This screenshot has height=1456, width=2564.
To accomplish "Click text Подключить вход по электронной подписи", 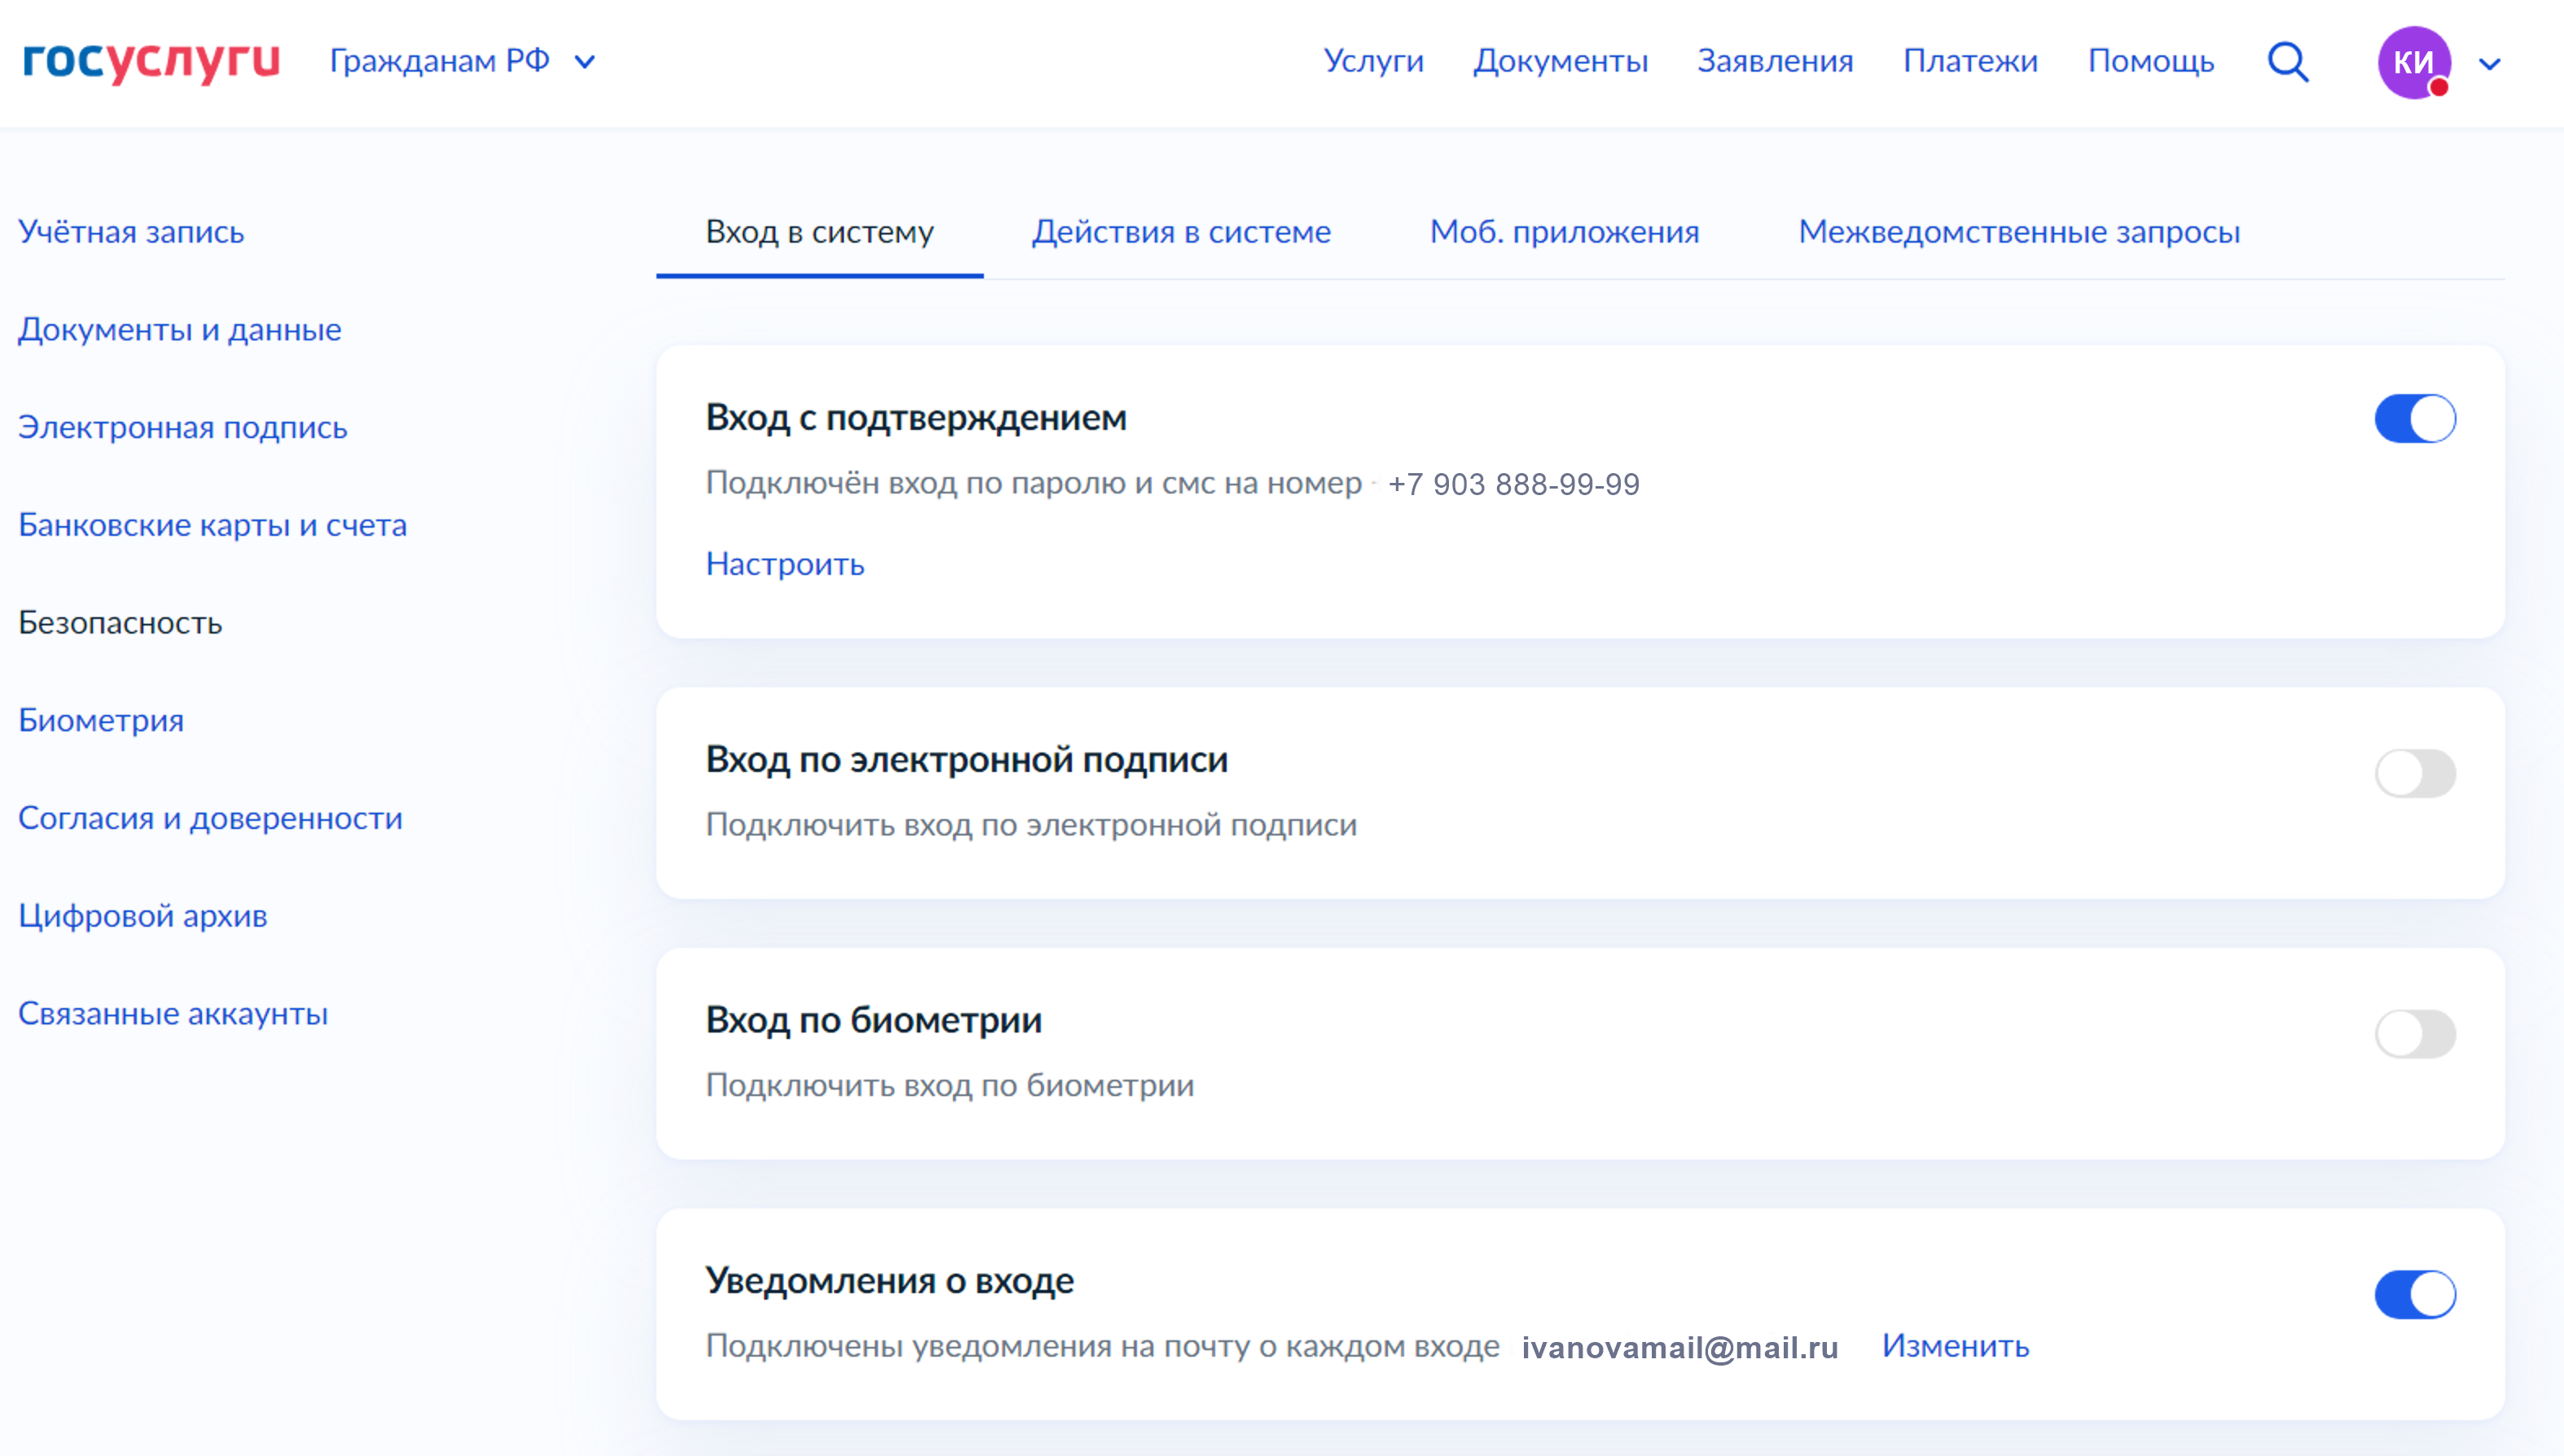I will coord(1031,825).
